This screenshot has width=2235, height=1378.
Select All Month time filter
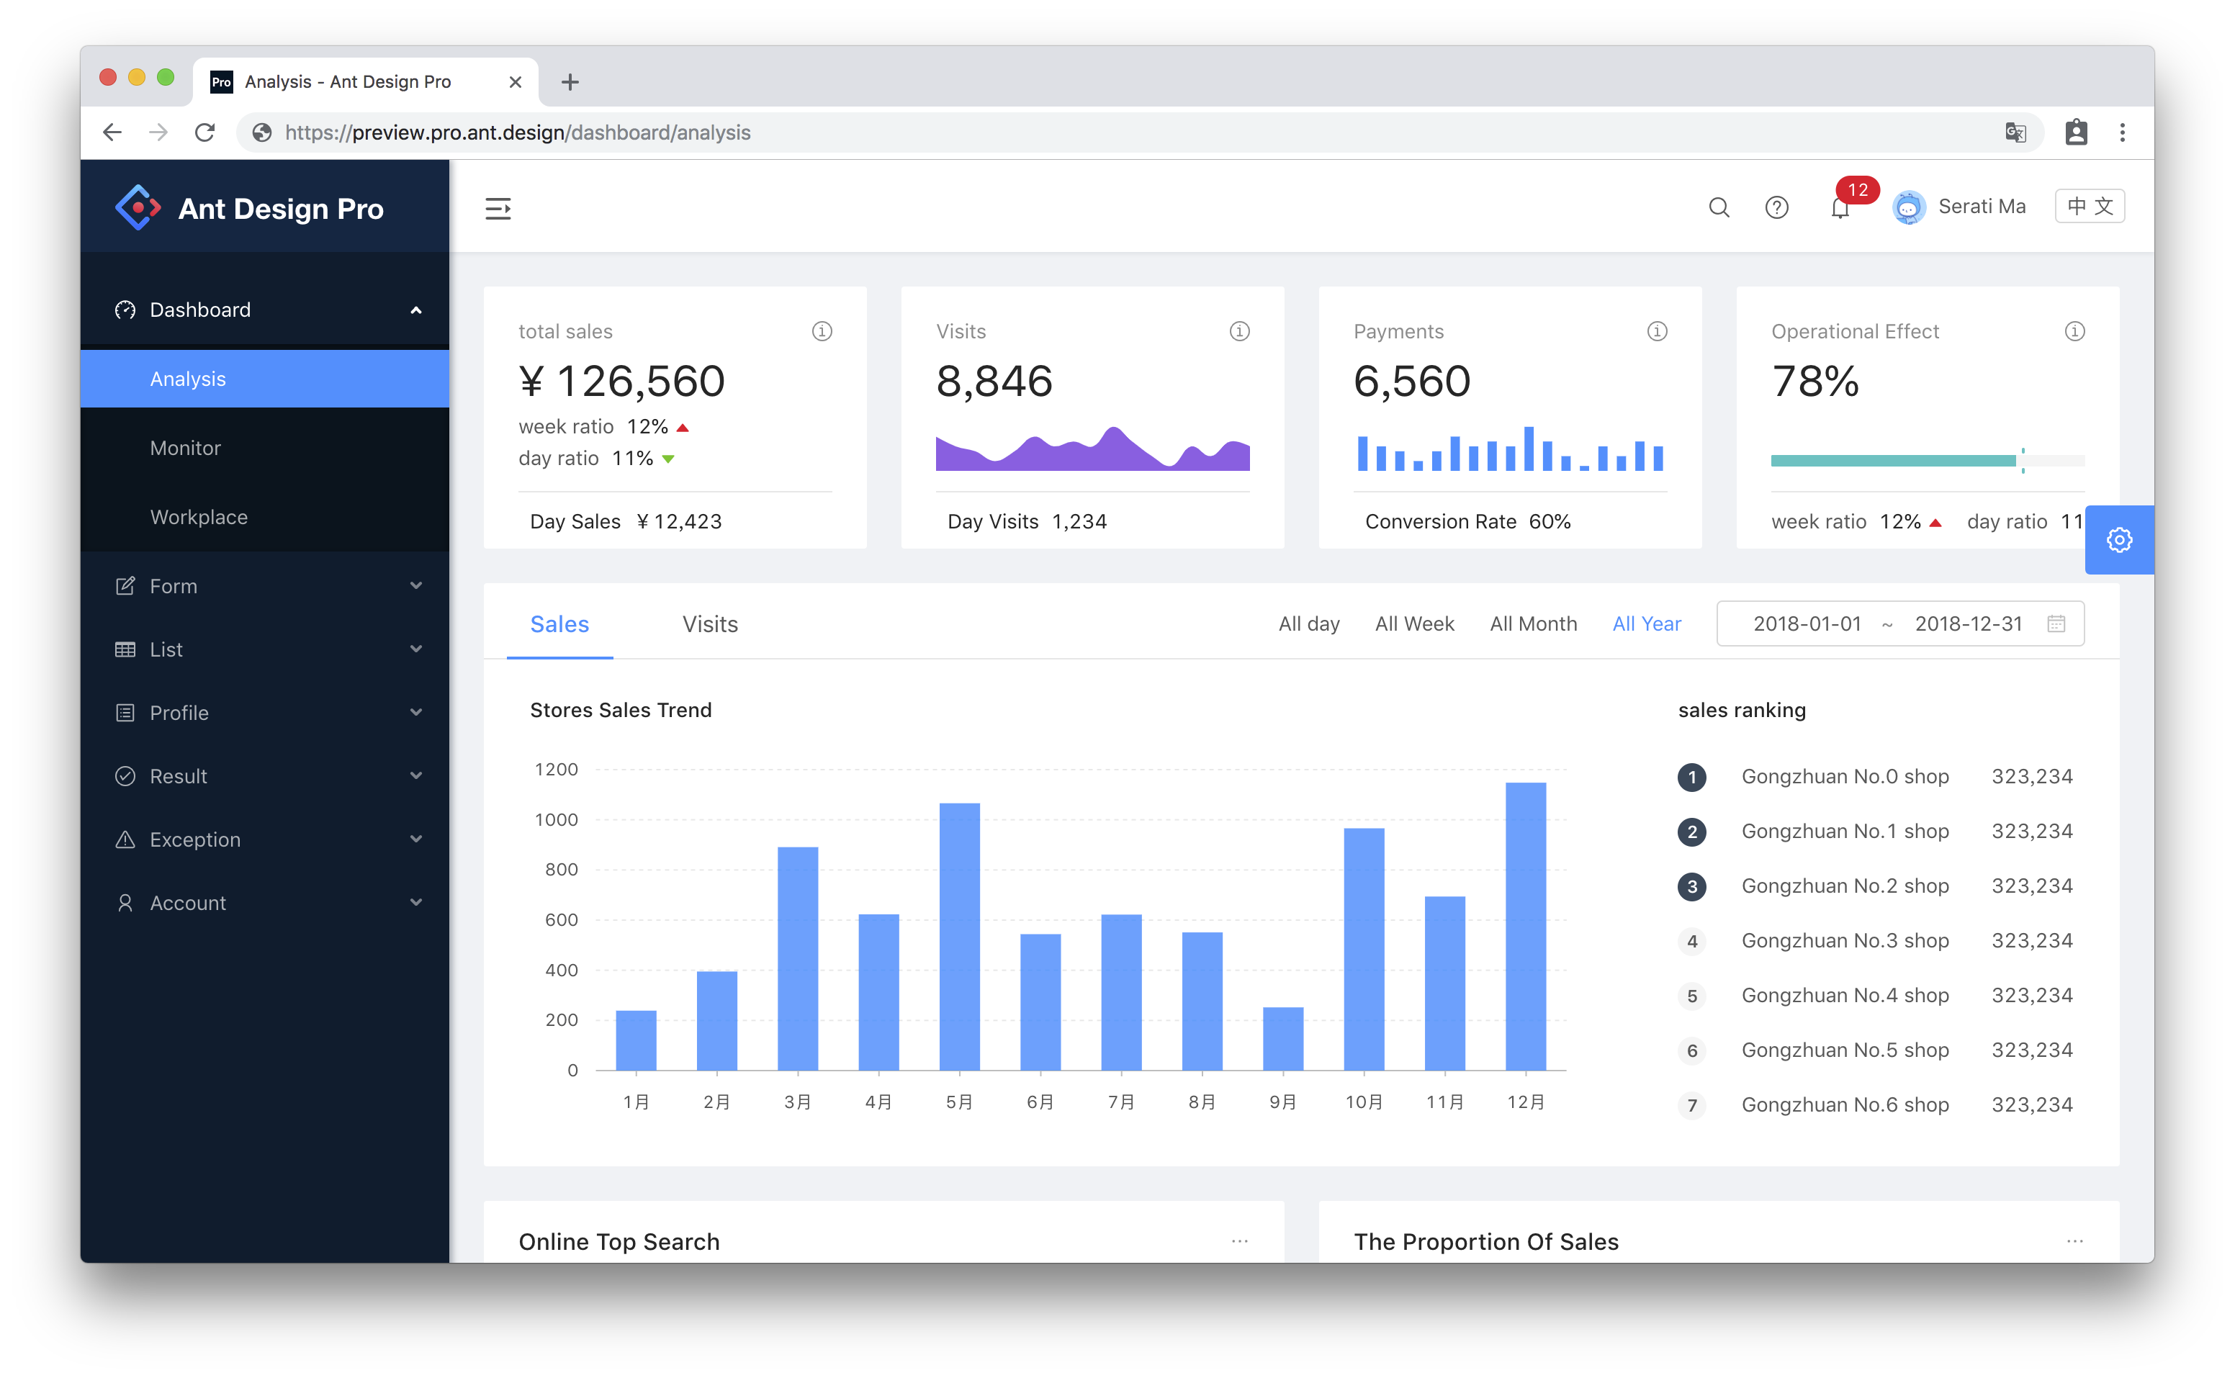pyautogui.click(x=1531, y=624)
